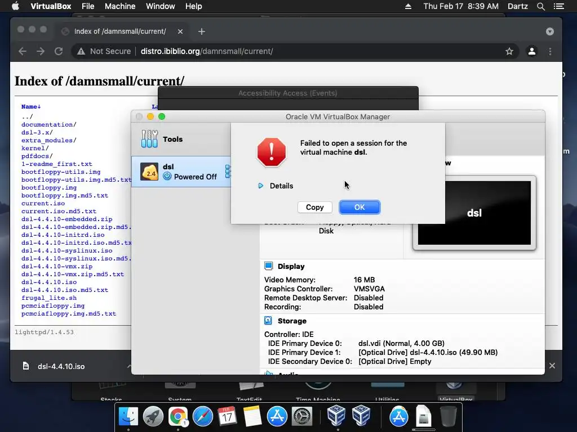
Task: Open the kernel/ directory link
Action: point(35,148)
